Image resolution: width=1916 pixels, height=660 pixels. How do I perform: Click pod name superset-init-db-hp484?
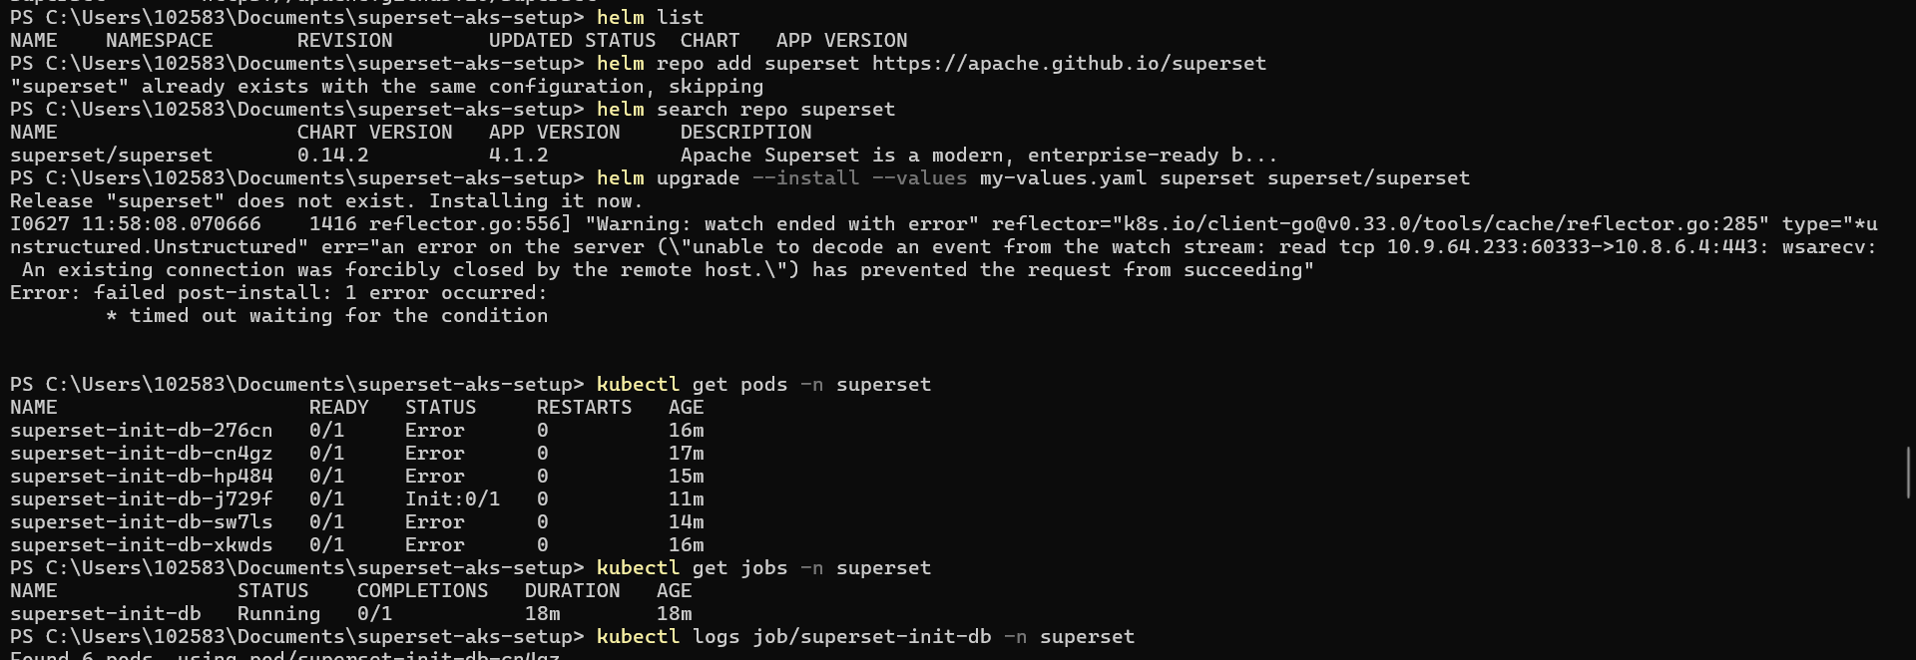[x=141, y=477]
